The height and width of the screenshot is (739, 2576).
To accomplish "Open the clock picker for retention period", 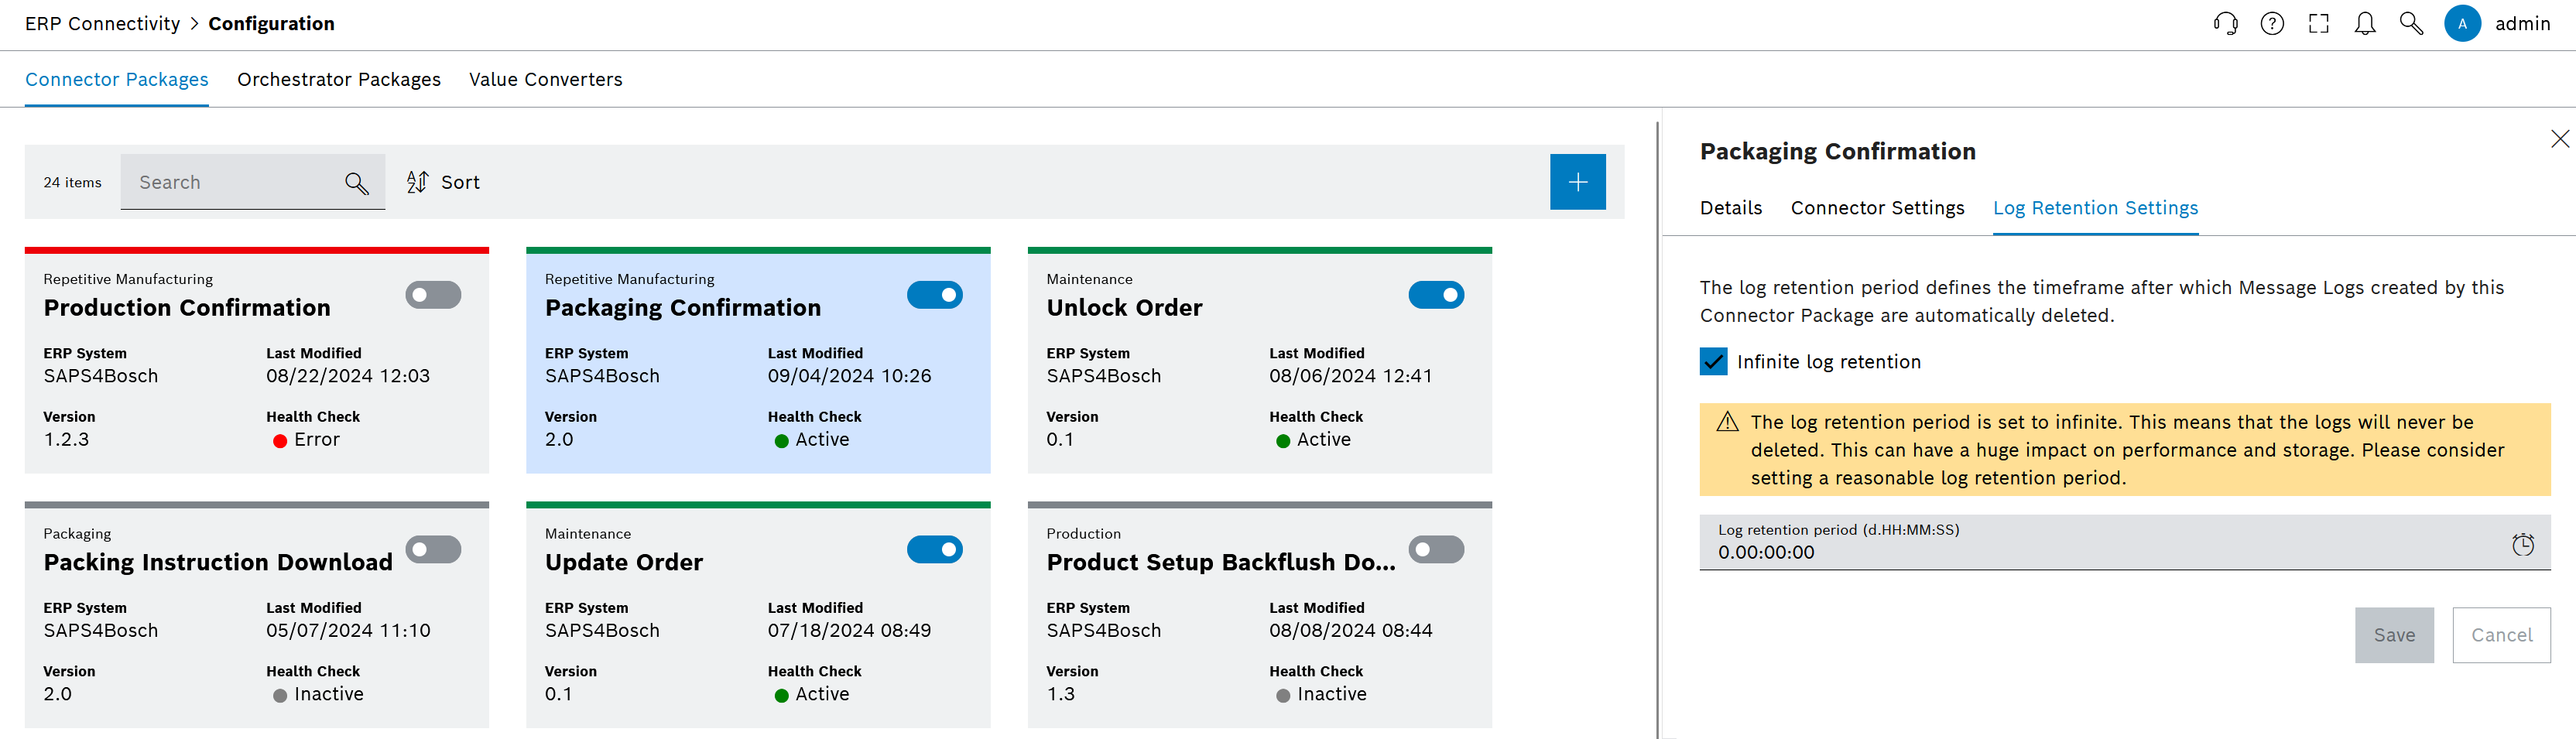I will [x=2522, y=544].
